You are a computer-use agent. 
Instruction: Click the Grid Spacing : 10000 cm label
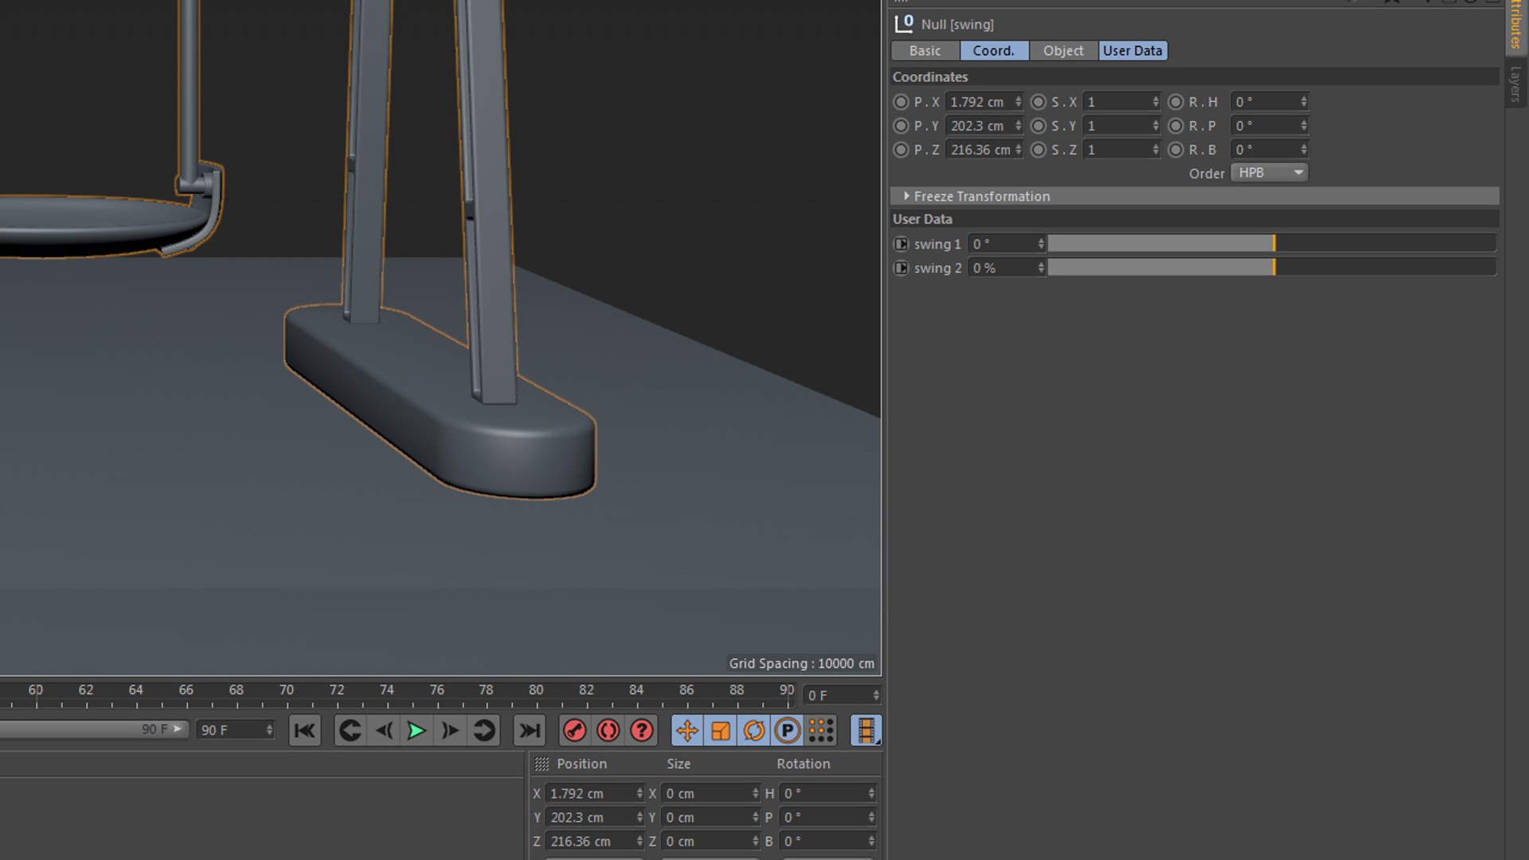point(801,663)
